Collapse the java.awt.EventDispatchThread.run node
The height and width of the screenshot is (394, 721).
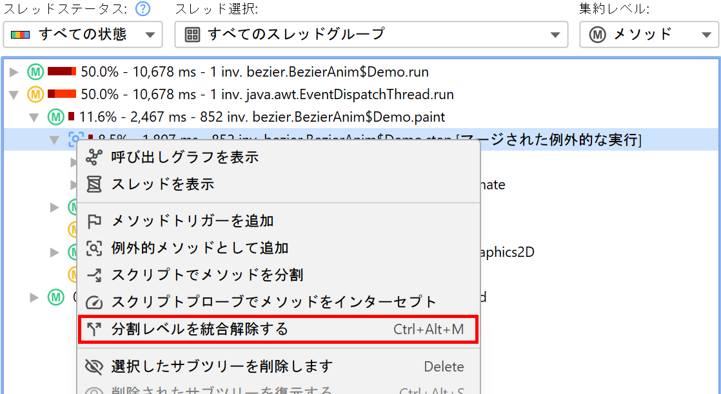click(14, 95)
